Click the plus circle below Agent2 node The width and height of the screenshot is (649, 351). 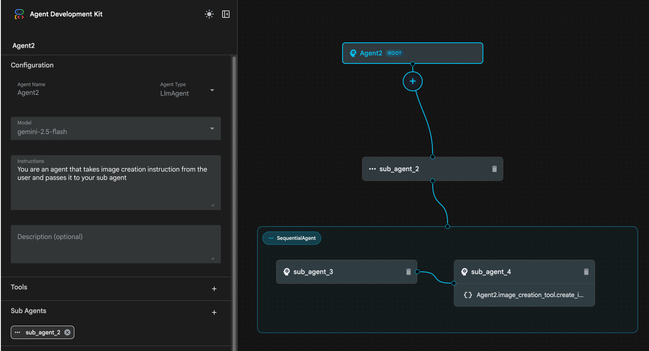412,81
